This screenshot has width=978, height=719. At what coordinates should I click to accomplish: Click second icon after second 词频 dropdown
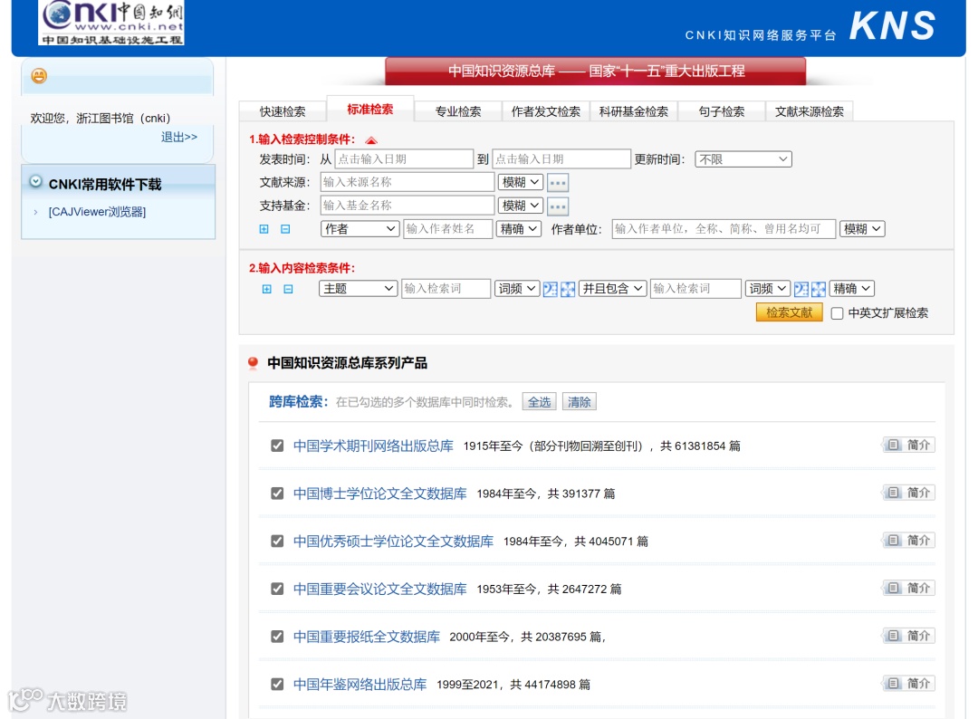pos(819,289)
